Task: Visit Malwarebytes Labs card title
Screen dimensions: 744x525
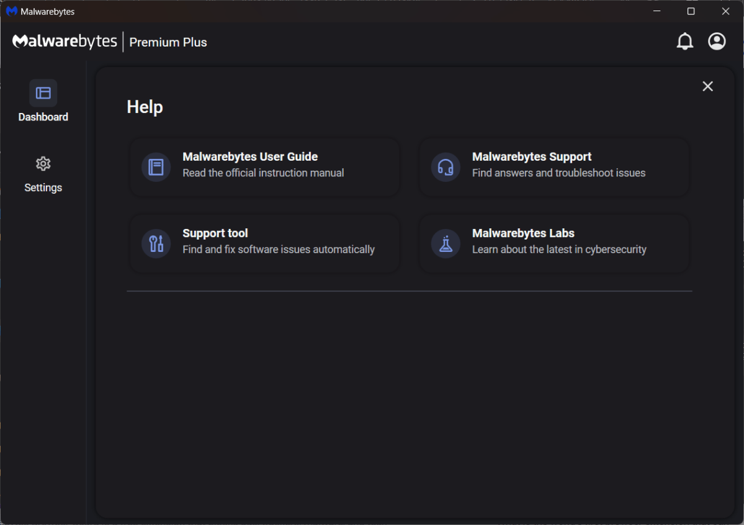Action: (x=523, y=233)
